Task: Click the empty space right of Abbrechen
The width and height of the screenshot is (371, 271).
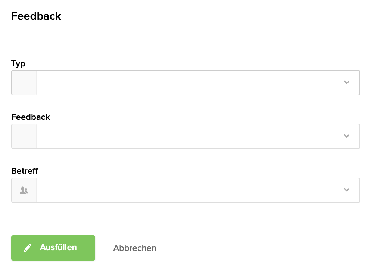Action: (x=261, y=248)
